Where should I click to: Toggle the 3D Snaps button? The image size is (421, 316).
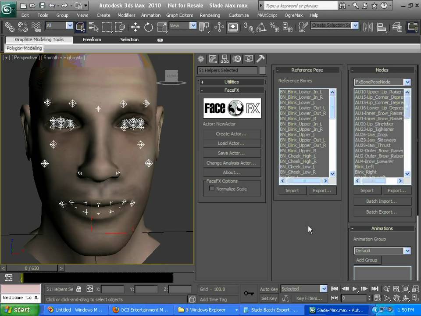[248, 27]
